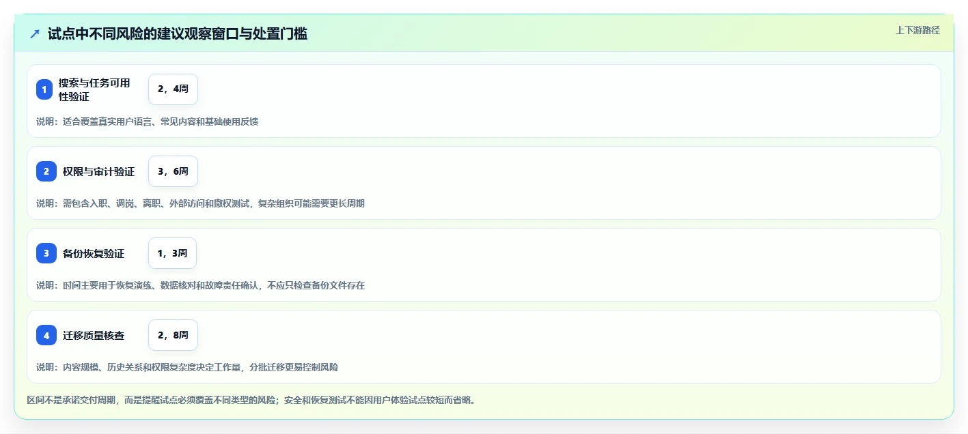The image size is (968, 434).
Task: Click the number 3 badge for 备份恢复验证
Action: tap(46, 253)
